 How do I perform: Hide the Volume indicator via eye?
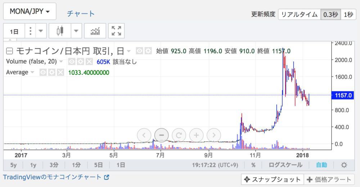coord(72,61)
